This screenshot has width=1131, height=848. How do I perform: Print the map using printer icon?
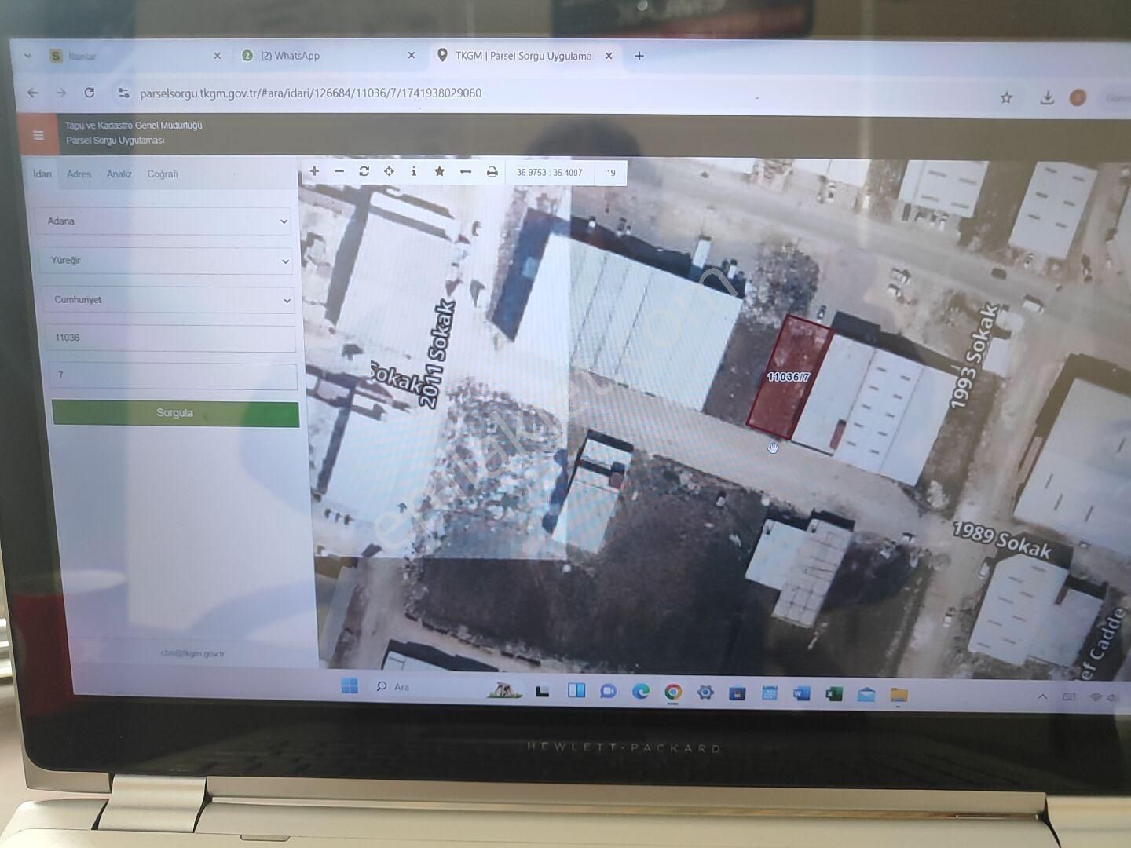point(492,172)
